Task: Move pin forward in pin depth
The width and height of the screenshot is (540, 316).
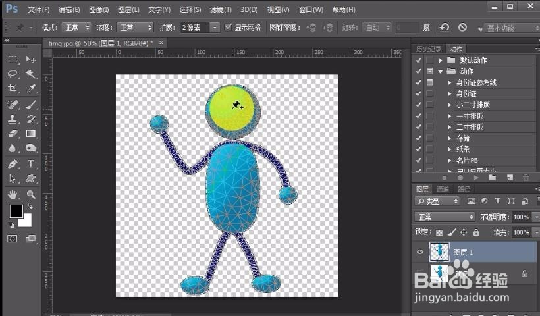Action: 311,28
